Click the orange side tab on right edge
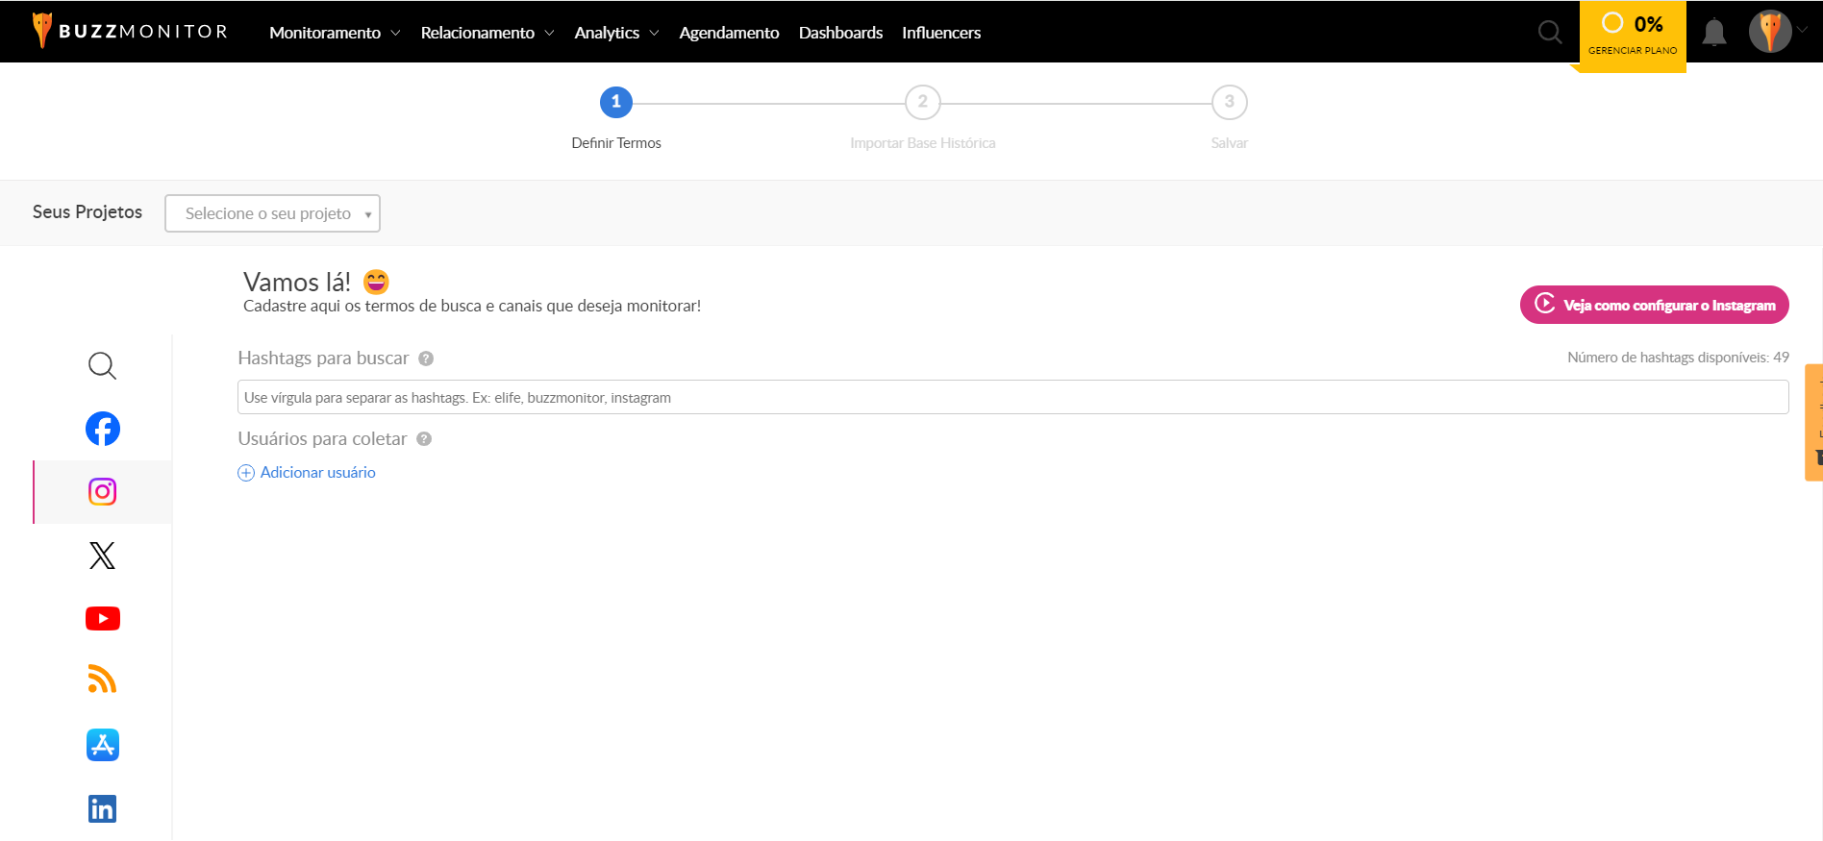 point(1814,422)
